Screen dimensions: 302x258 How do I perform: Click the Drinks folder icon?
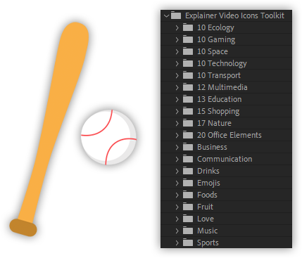pos(188,171)
